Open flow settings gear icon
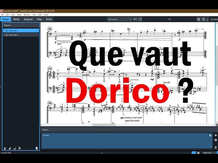Viewport: 218px width, 163px height. pyautogui.click(x=216, y=140)
